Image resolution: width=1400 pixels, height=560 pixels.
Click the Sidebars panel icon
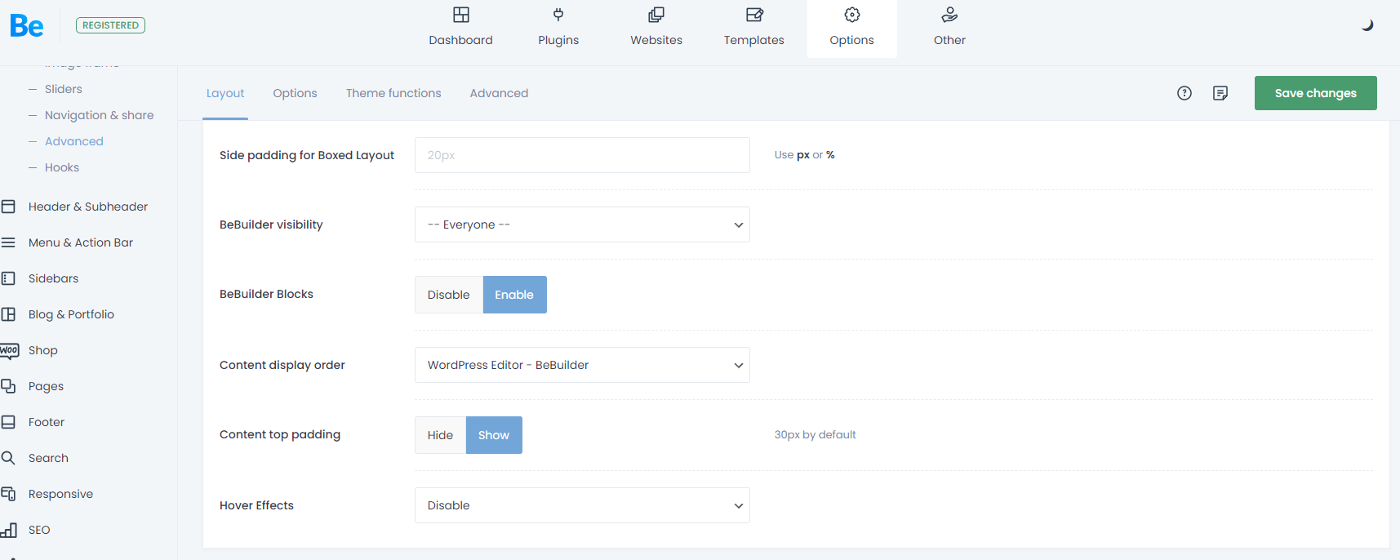click(x=8, y=278)
